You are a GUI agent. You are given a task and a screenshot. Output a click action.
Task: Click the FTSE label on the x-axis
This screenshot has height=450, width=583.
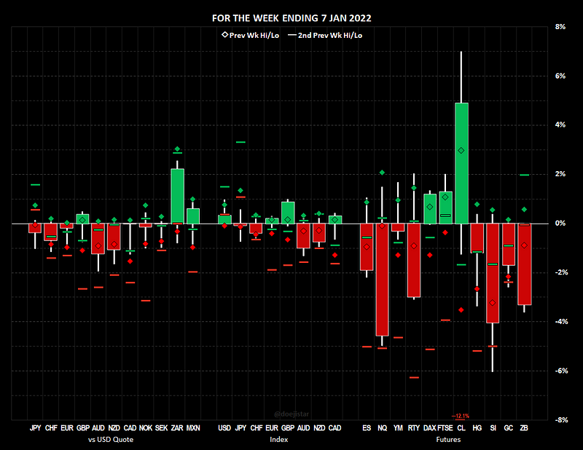coord(445,430)
